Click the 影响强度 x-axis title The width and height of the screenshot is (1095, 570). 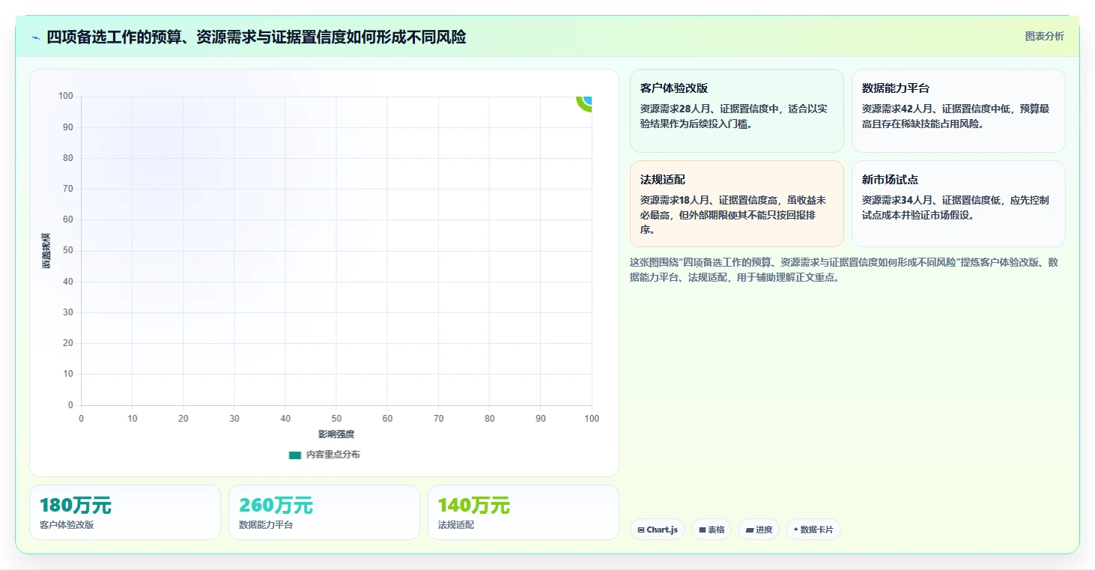click(336, 434)
